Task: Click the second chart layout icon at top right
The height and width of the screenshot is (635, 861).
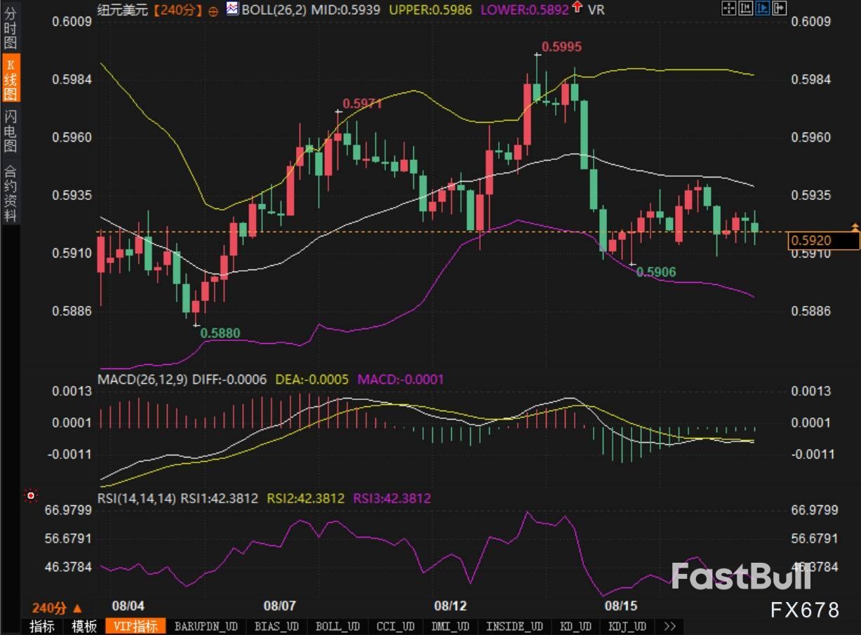Action: [745, 9]
